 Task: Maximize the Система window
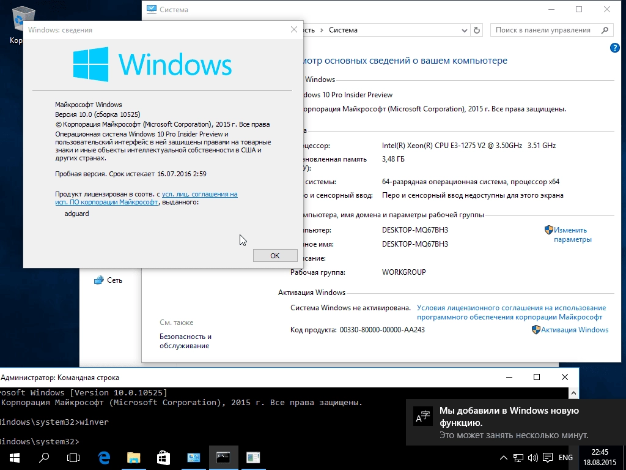pyautogui.click(x=579, y=9)
